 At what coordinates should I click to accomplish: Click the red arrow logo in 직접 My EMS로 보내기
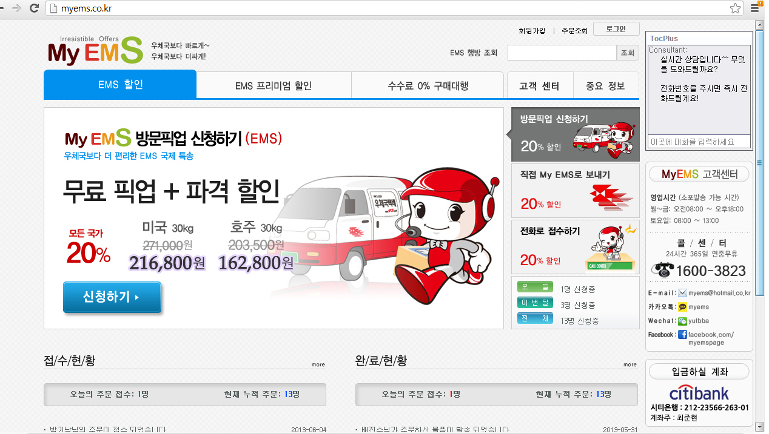click(613, 197)
